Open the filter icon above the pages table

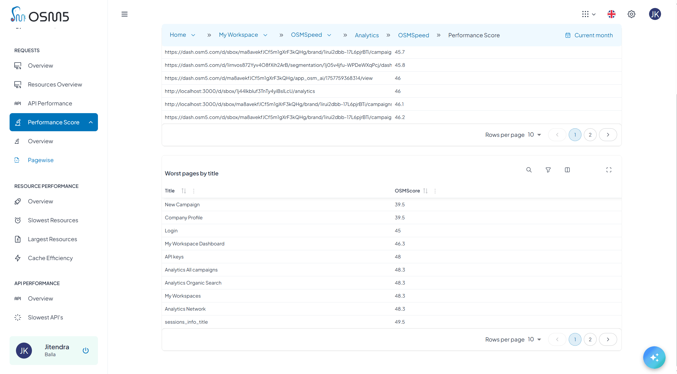tap(548, 170)
